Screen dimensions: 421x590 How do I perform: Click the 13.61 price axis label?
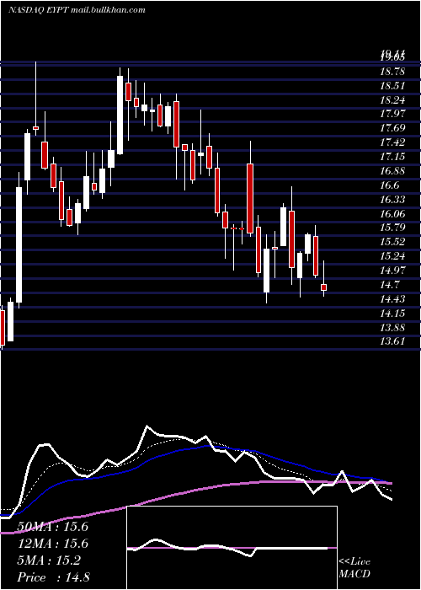click(x=392, y=341)
